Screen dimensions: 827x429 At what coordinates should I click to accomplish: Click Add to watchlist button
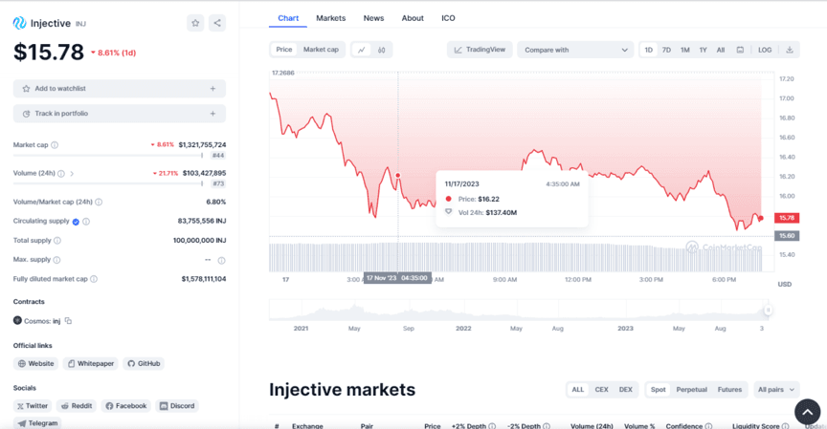tap(120, 89)
